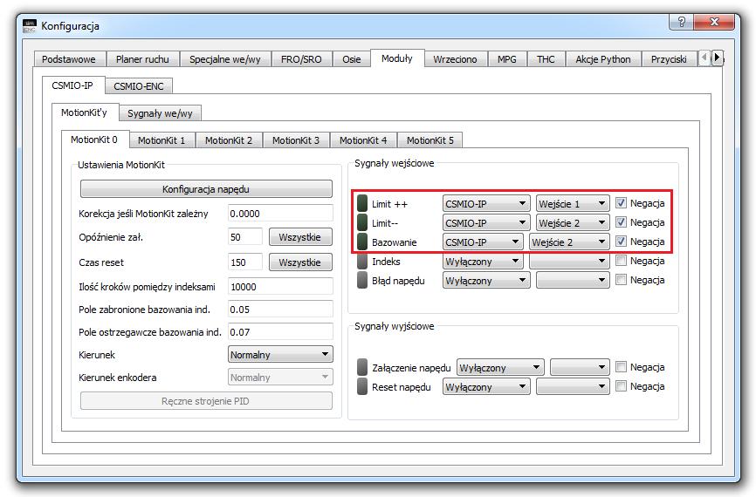Select the MotionKit 1 tab
The height and width of the screenshot is (497, 756).
(x=162, y=140)
